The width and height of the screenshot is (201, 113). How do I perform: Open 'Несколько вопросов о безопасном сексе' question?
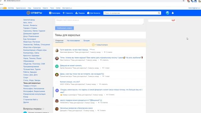point(76,108)
